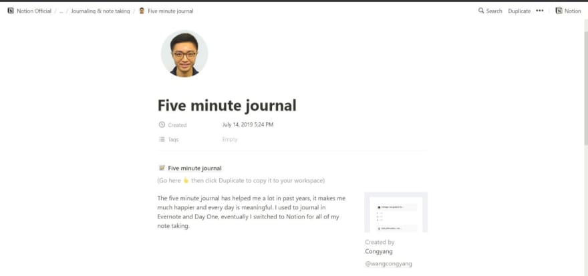Click the Notion Official logo icon in breadcrumb
The image size is (588, 276).
[11, 11]
